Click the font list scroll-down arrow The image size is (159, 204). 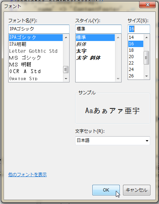[x=66, y=78]
